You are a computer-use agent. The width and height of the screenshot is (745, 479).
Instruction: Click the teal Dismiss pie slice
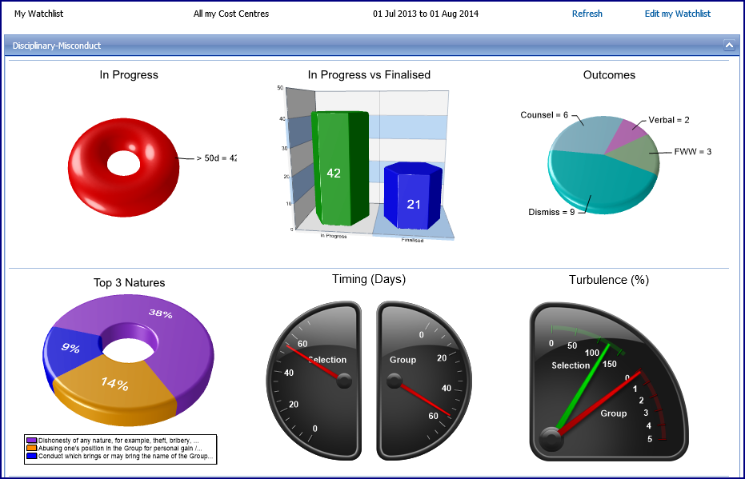click(x=603, y=183)
